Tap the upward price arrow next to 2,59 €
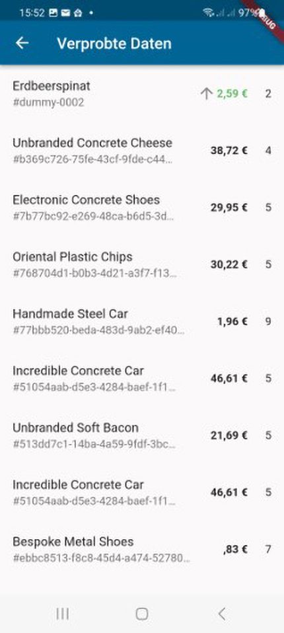The image size is (284, 633). [x=206, y=94]
